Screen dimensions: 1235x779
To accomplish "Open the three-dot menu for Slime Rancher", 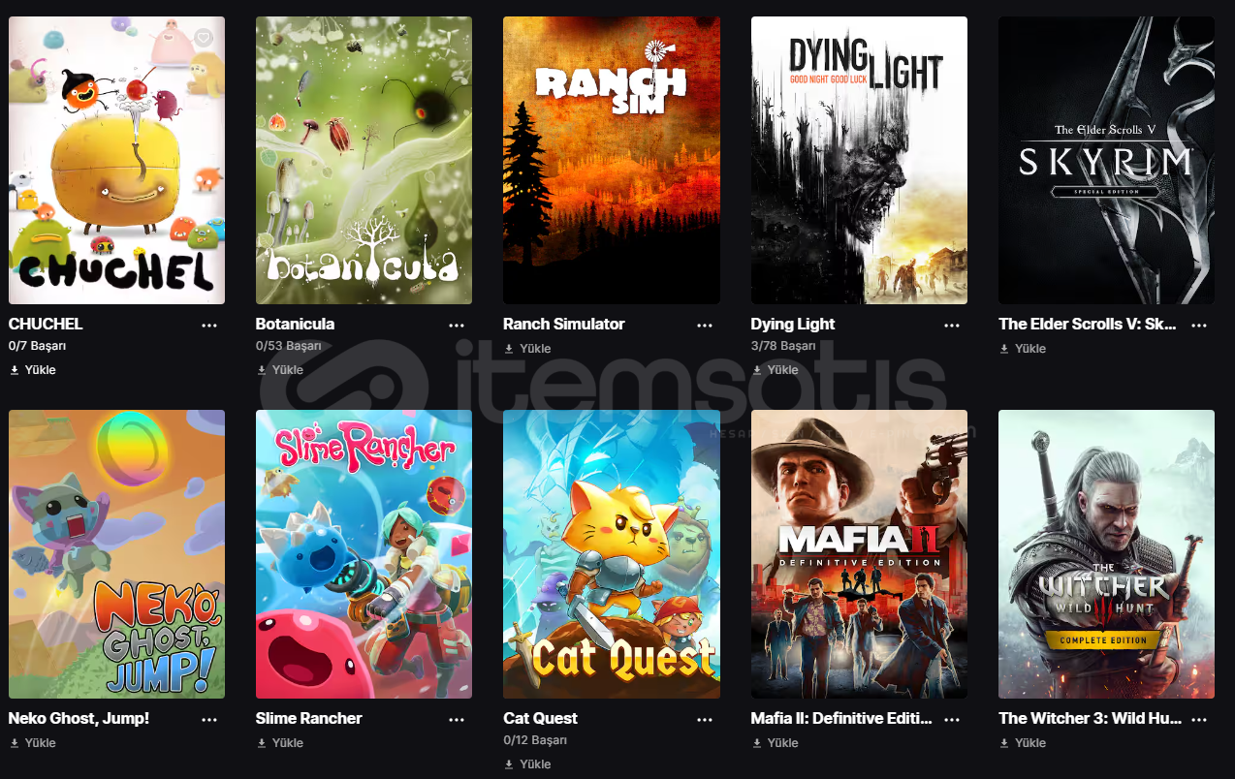I will click(457, 719).
